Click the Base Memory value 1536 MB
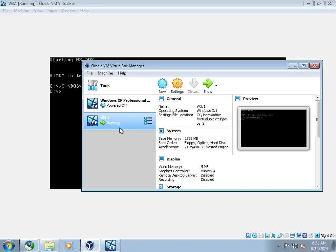 (x=191, y=138)
